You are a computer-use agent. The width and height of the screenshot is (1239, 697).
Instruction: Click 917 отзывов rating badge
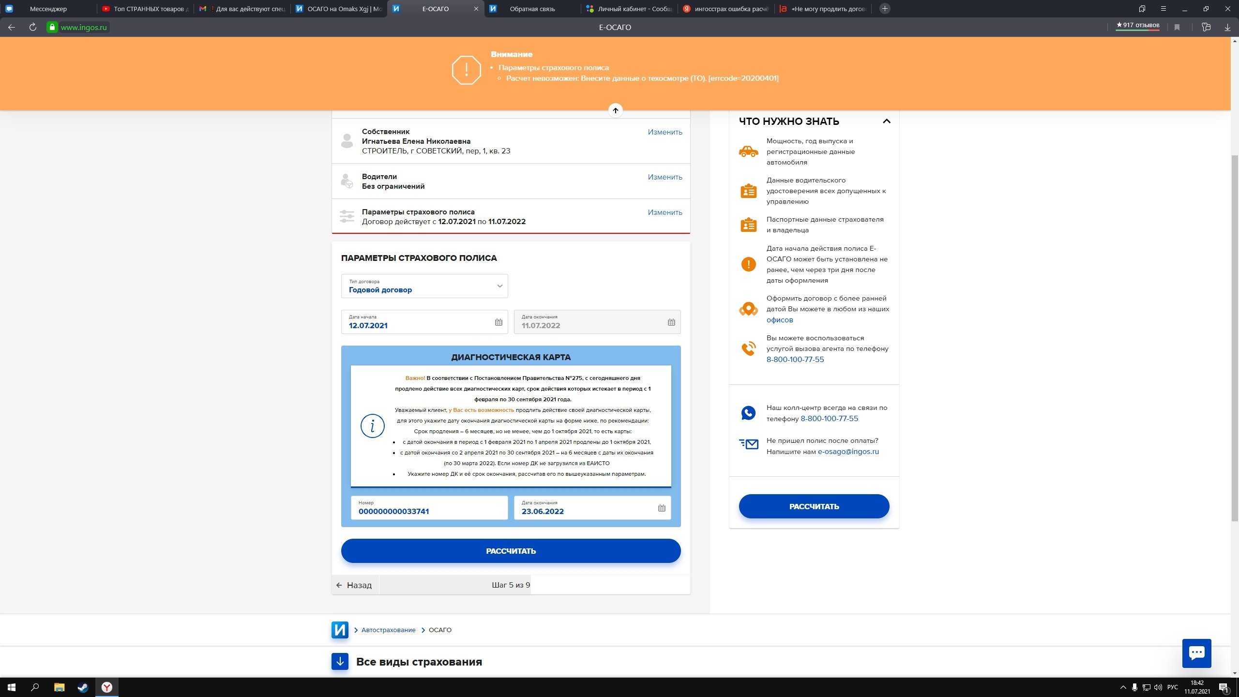point(1137,26)
